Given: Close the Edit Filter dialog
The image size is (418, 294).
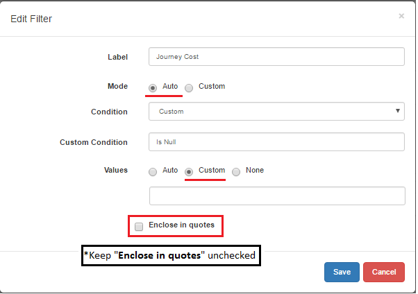Looking at the screenshot, I should coord(401,16).
